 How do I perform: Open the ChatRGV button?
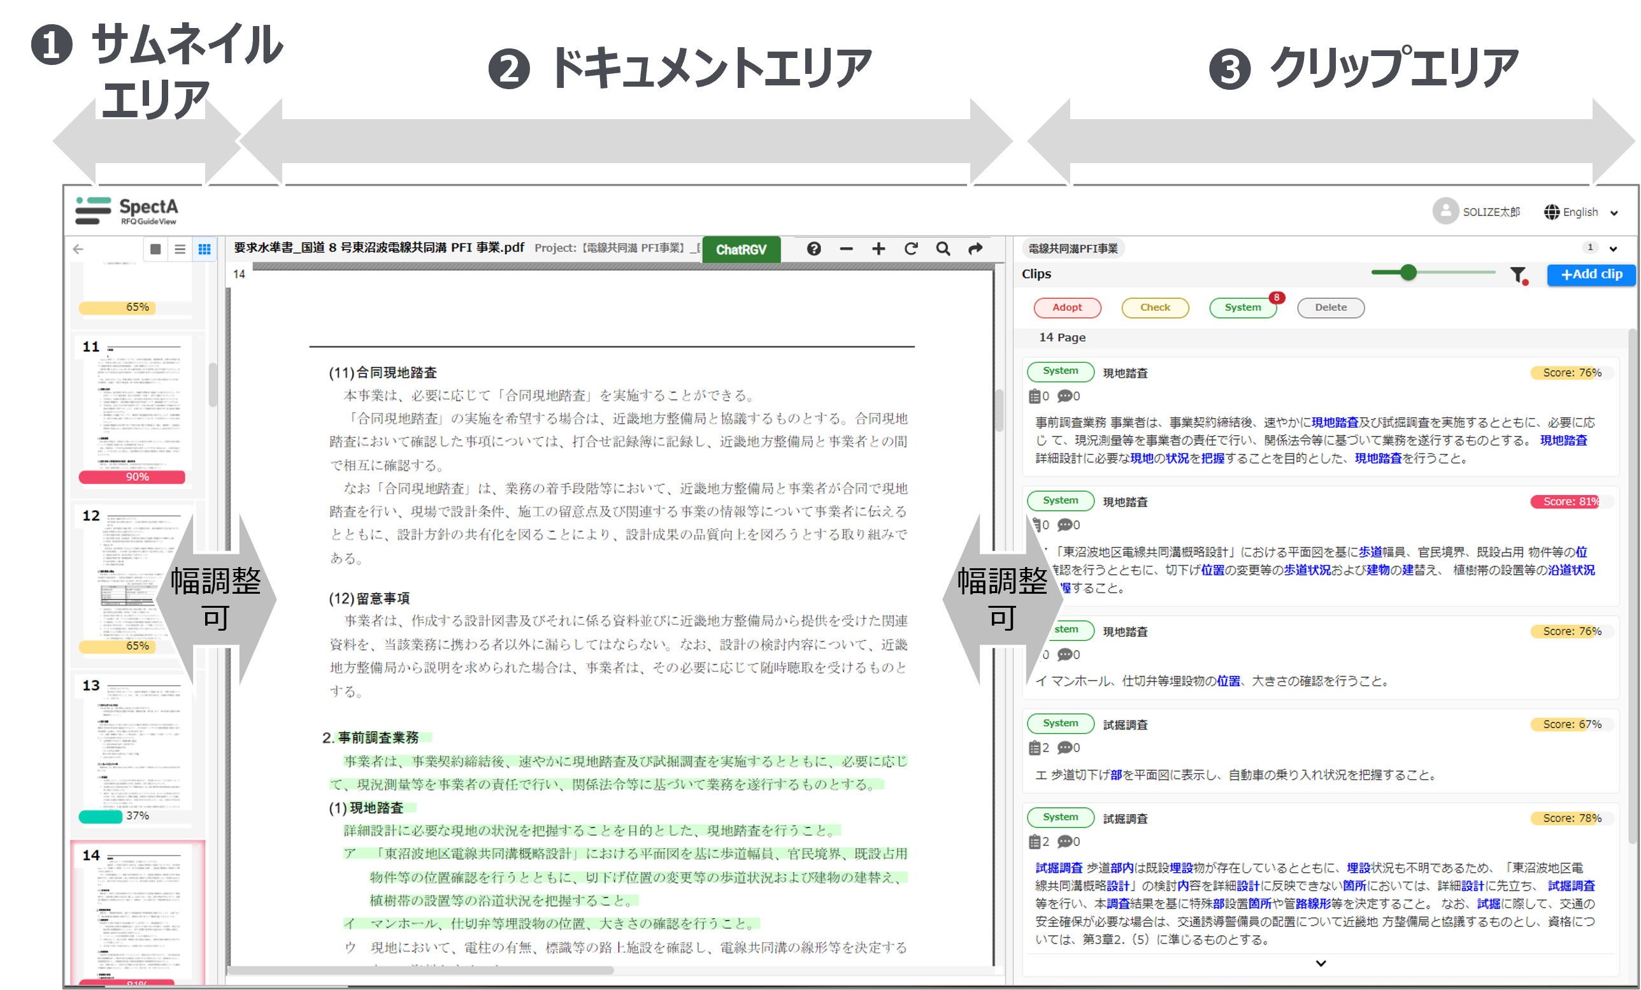(741, 249)
